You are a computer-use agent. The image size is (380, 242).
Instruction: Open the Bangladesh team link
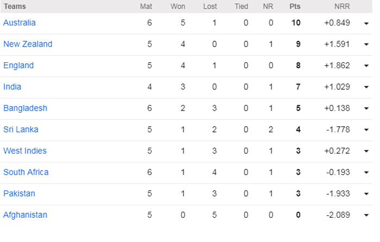click(25, 108)
